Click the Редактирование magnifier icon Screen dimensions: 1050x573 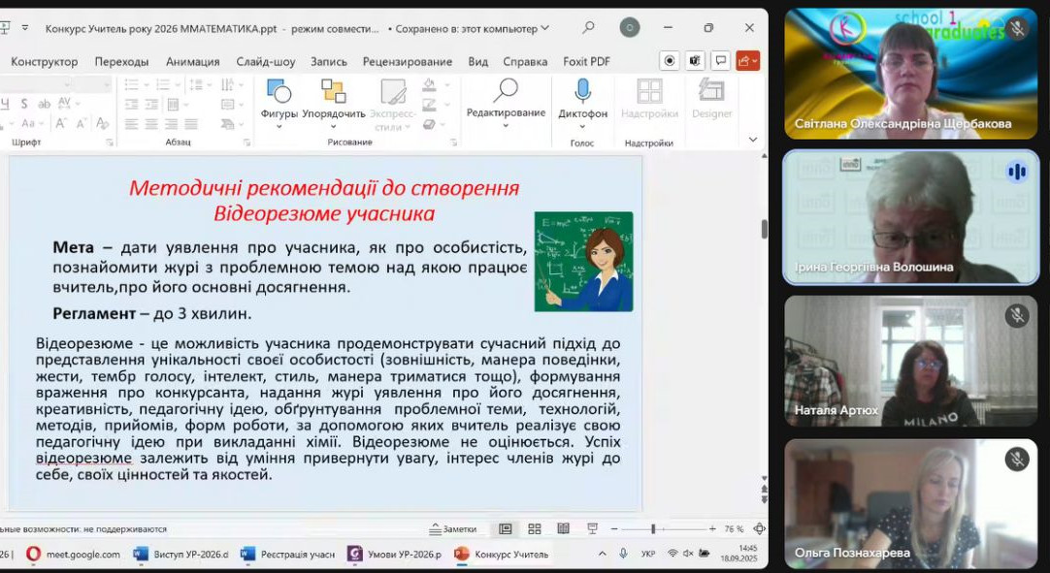(x=506, y=90)
